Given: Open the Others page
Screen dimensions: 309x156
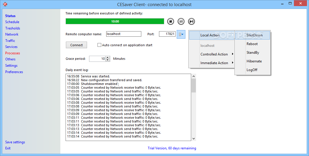Looking at the screenshot, I should click(10, 59).
